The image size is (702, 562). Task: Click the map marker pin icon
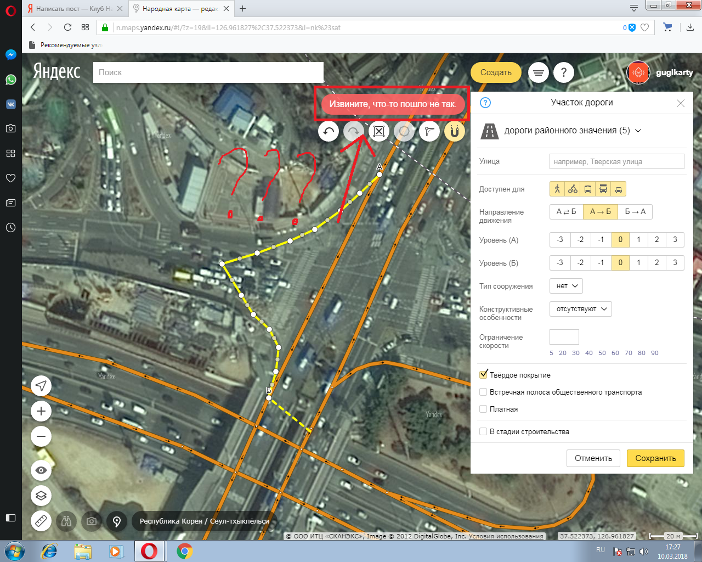click(x=117, y=521)
